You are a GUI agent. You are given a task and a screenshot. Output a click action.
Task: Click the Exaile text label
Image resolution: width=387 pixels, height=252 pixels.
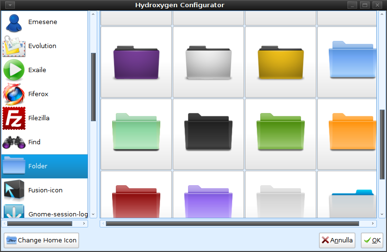pyautogui.click(x=37, y=70)
